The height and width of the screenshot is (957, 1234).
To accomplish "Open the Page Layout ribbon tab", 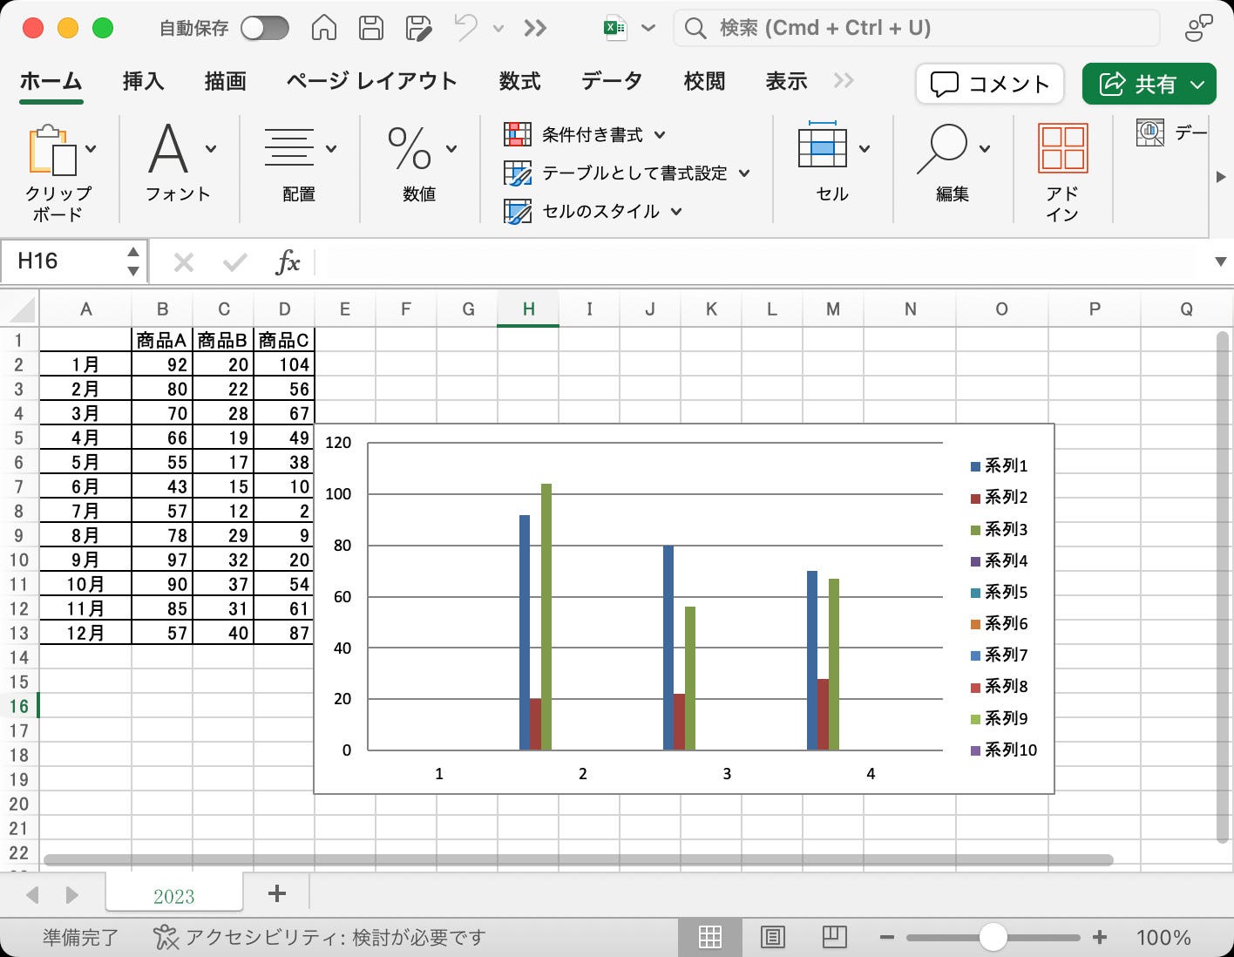I will point(372,82).
